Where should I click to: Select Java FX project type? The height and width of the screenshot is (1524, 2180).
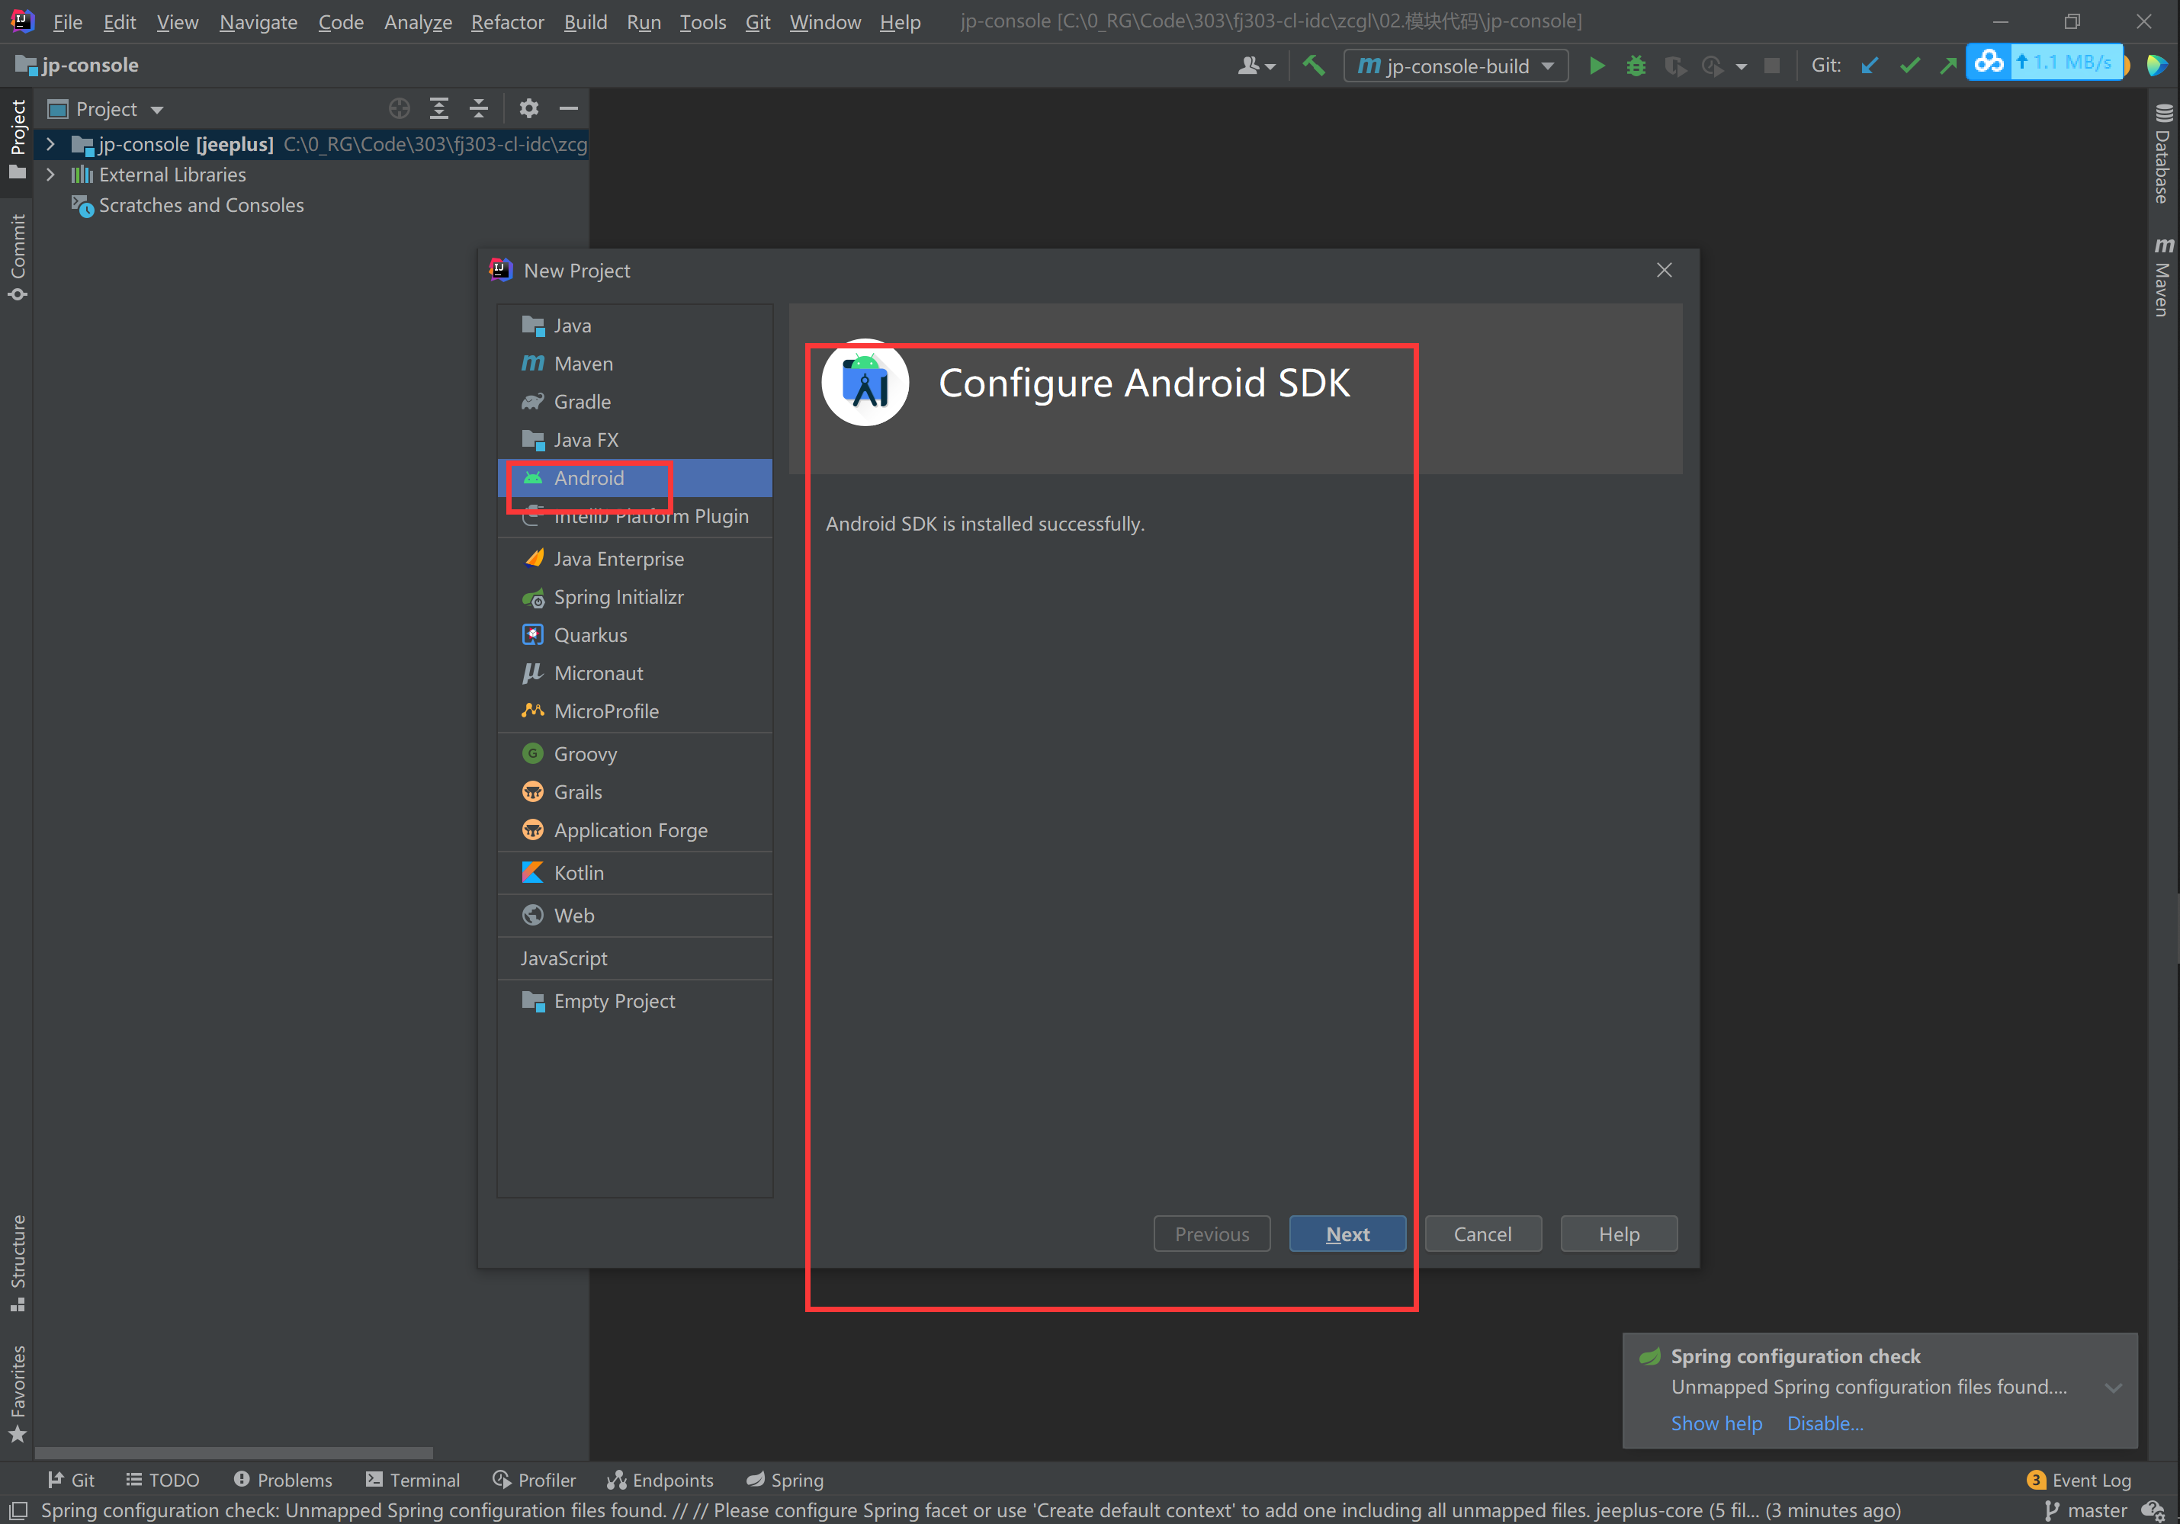click(x=634, y=440)
